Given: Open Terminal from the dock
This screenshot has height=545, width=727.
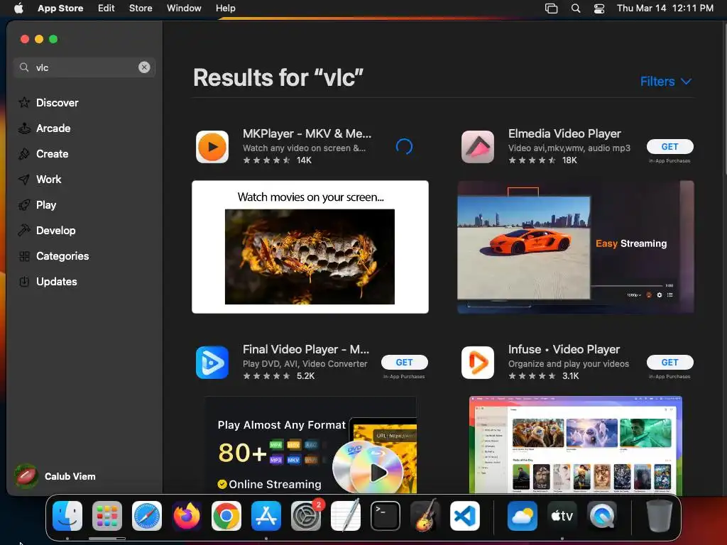Looking at the screenshot, I should tap(386, 515).
